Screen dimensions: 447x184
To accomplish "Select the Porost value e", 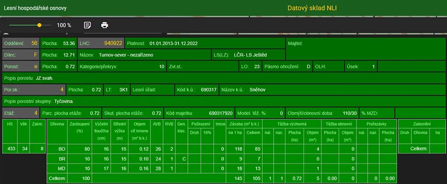I will pyautogui.click(x=35, y=67).
